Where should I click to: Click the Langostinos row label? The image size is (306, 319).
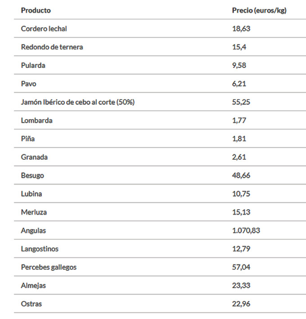click(40, 249)
